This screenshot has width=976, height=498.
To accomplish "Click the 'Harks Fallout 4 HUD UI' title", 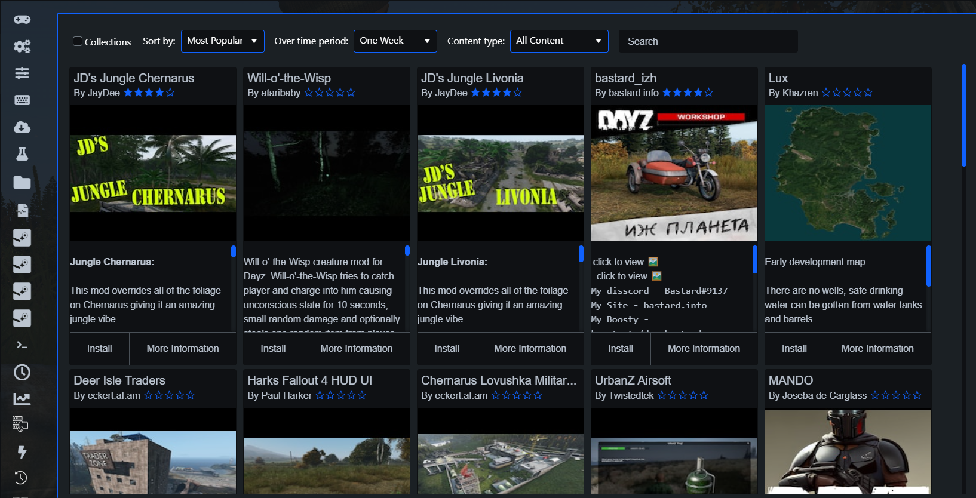I will pos(309,380).
